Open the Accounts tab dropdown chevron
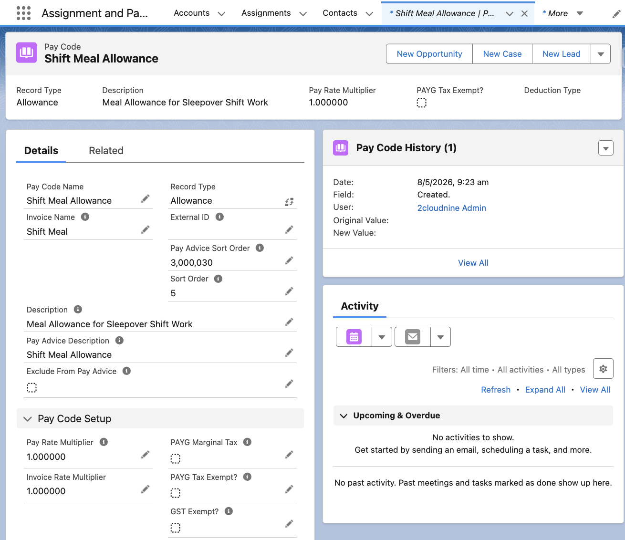 pos(221,14)
